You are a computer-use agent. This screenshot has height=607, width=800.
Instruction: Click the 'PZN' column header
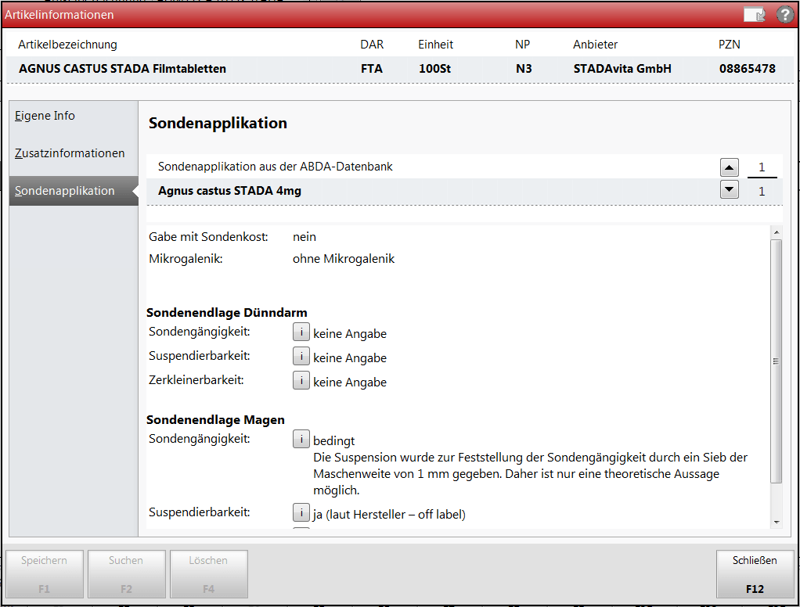pyautogui.click(x=729, y=45)
